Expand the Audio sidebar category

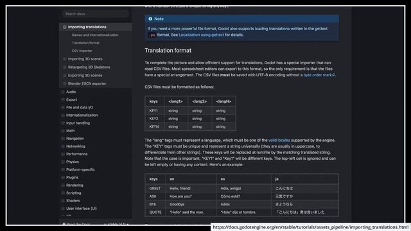coord(63,92)
